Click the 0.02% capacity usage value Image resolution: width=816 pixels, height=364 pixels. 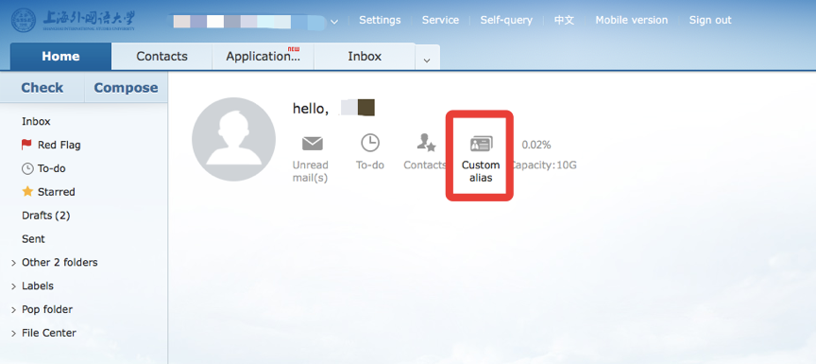pyautogui.click(x=536, y=145)
